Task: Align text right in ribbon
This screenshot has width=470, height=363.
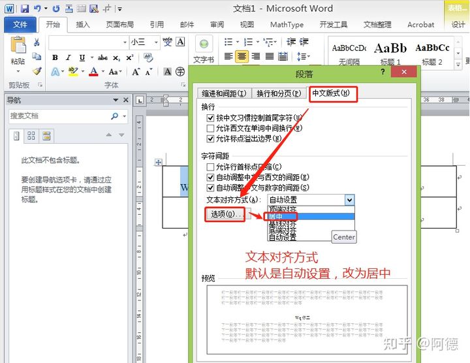Action: pos(255,56)
